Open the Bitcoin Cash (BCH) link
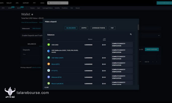The width and height of the screenshot is (172, 103). pos(57,84)
